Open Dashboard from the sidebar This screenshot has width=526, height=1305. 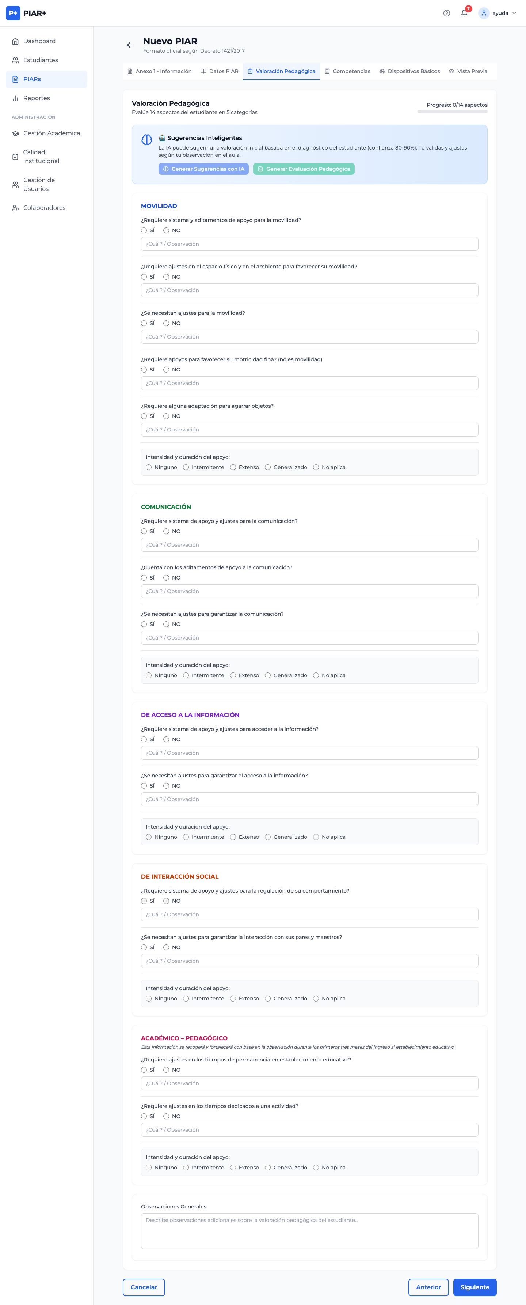(x=39, y=41)
